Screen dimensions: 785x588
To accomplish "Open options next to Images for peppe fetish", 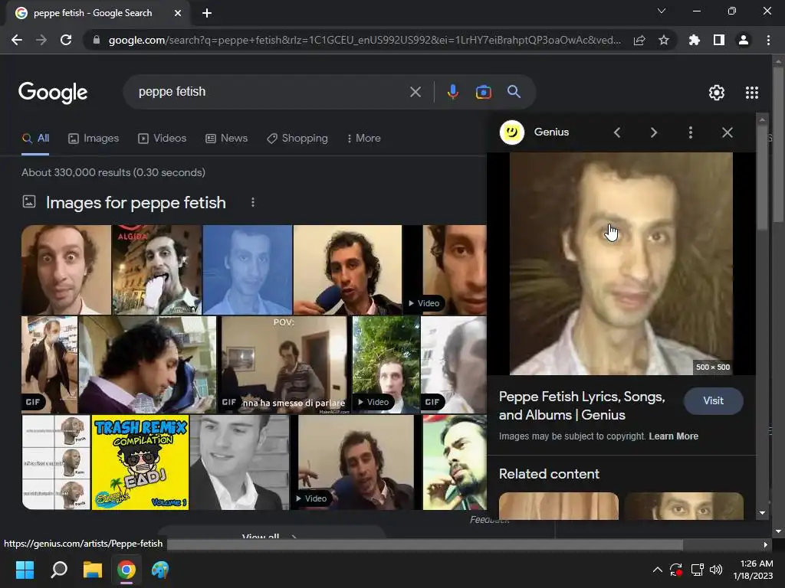I will pyautogui.click(x=253, y=202).
